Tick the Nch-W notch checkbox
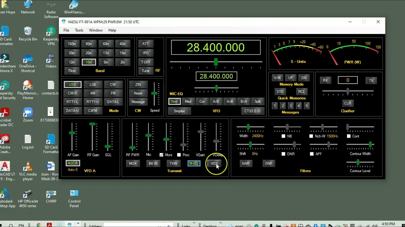 click(311, 136)
